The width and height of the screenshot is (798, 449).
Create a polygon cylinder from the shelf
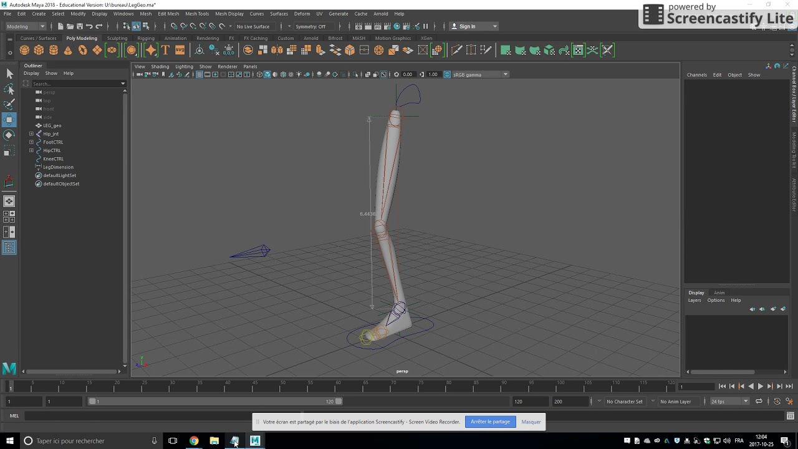pos(54,50)
